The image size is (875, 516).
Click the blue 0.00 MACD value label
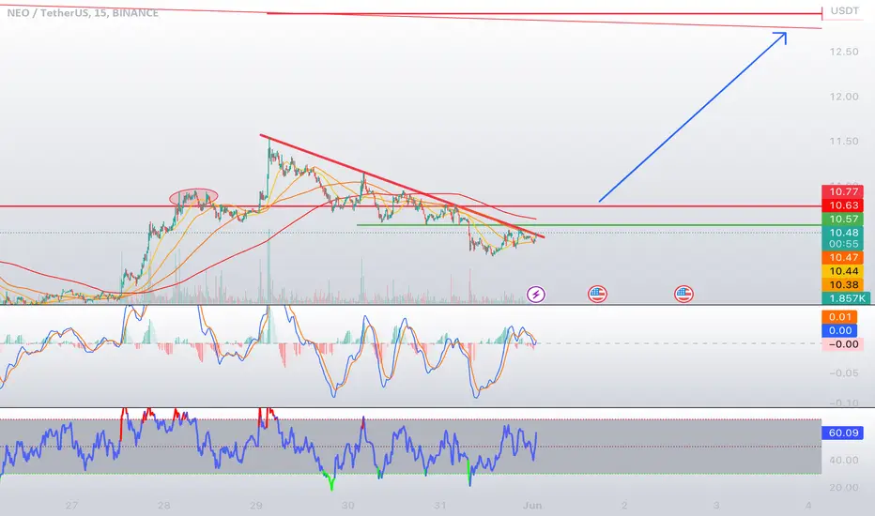[x=840, y=330]
